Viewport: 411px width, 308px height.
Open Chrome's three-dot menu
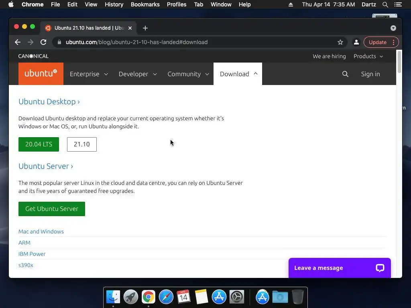(393, 42)
